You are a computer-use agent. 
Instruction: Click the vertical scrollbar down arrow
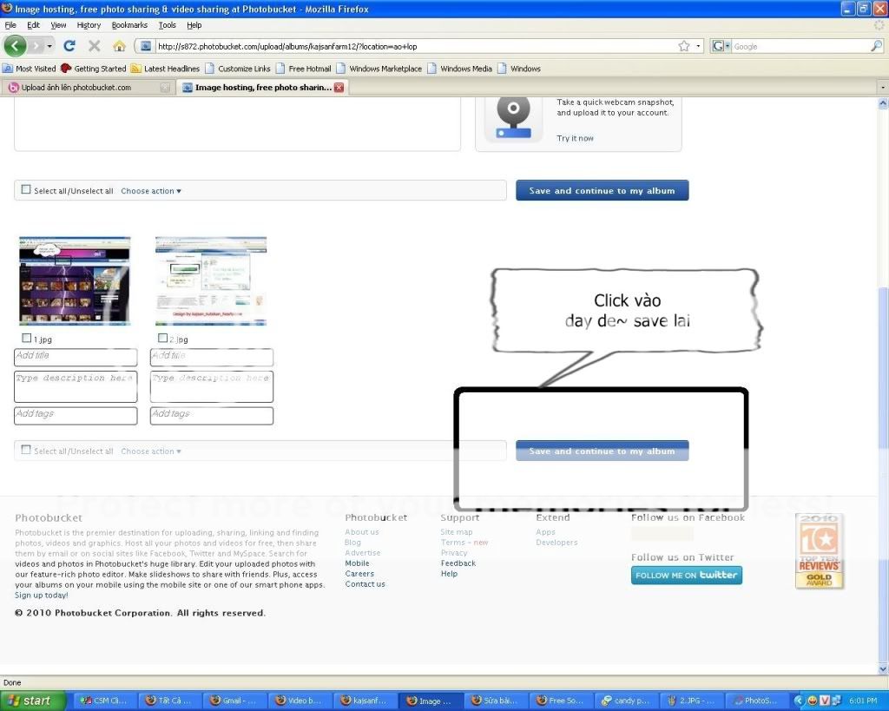click(883, 669)
